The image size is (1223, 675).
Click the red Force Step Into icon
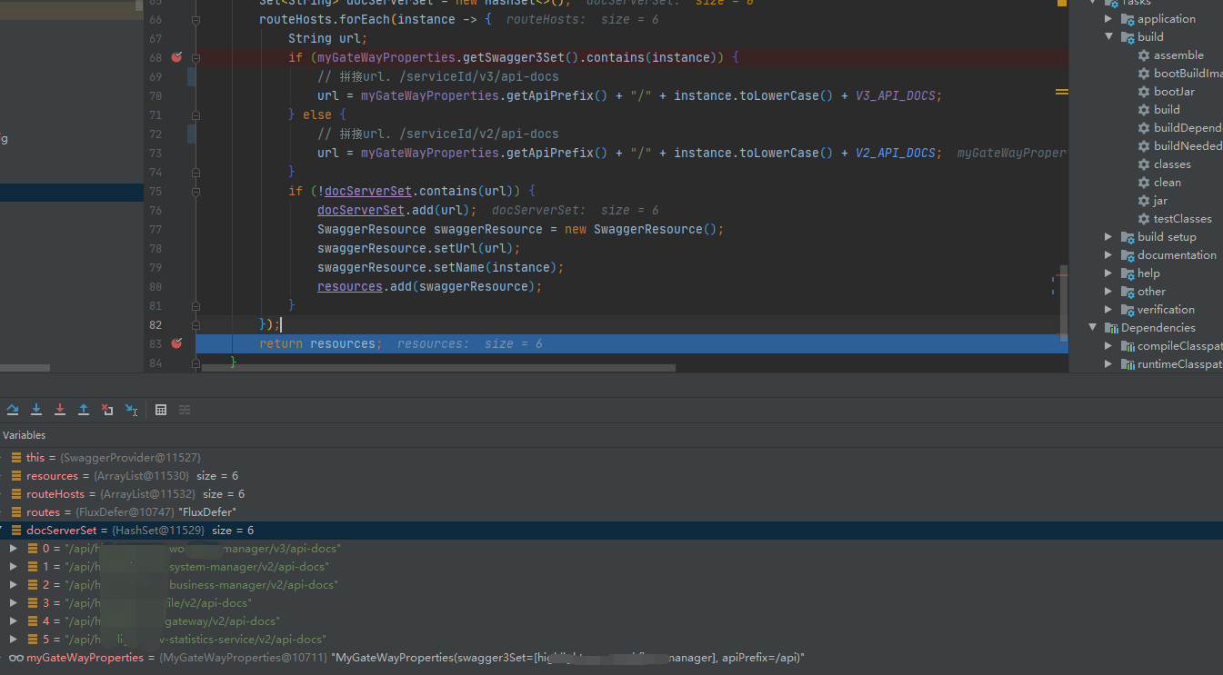pyautogui.click(x=60, y=410)
